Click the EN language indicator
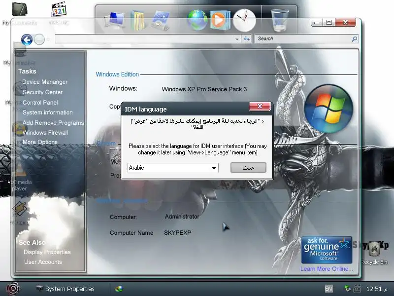The width and height of the screenshot is (394, 296). coord(328,289)
